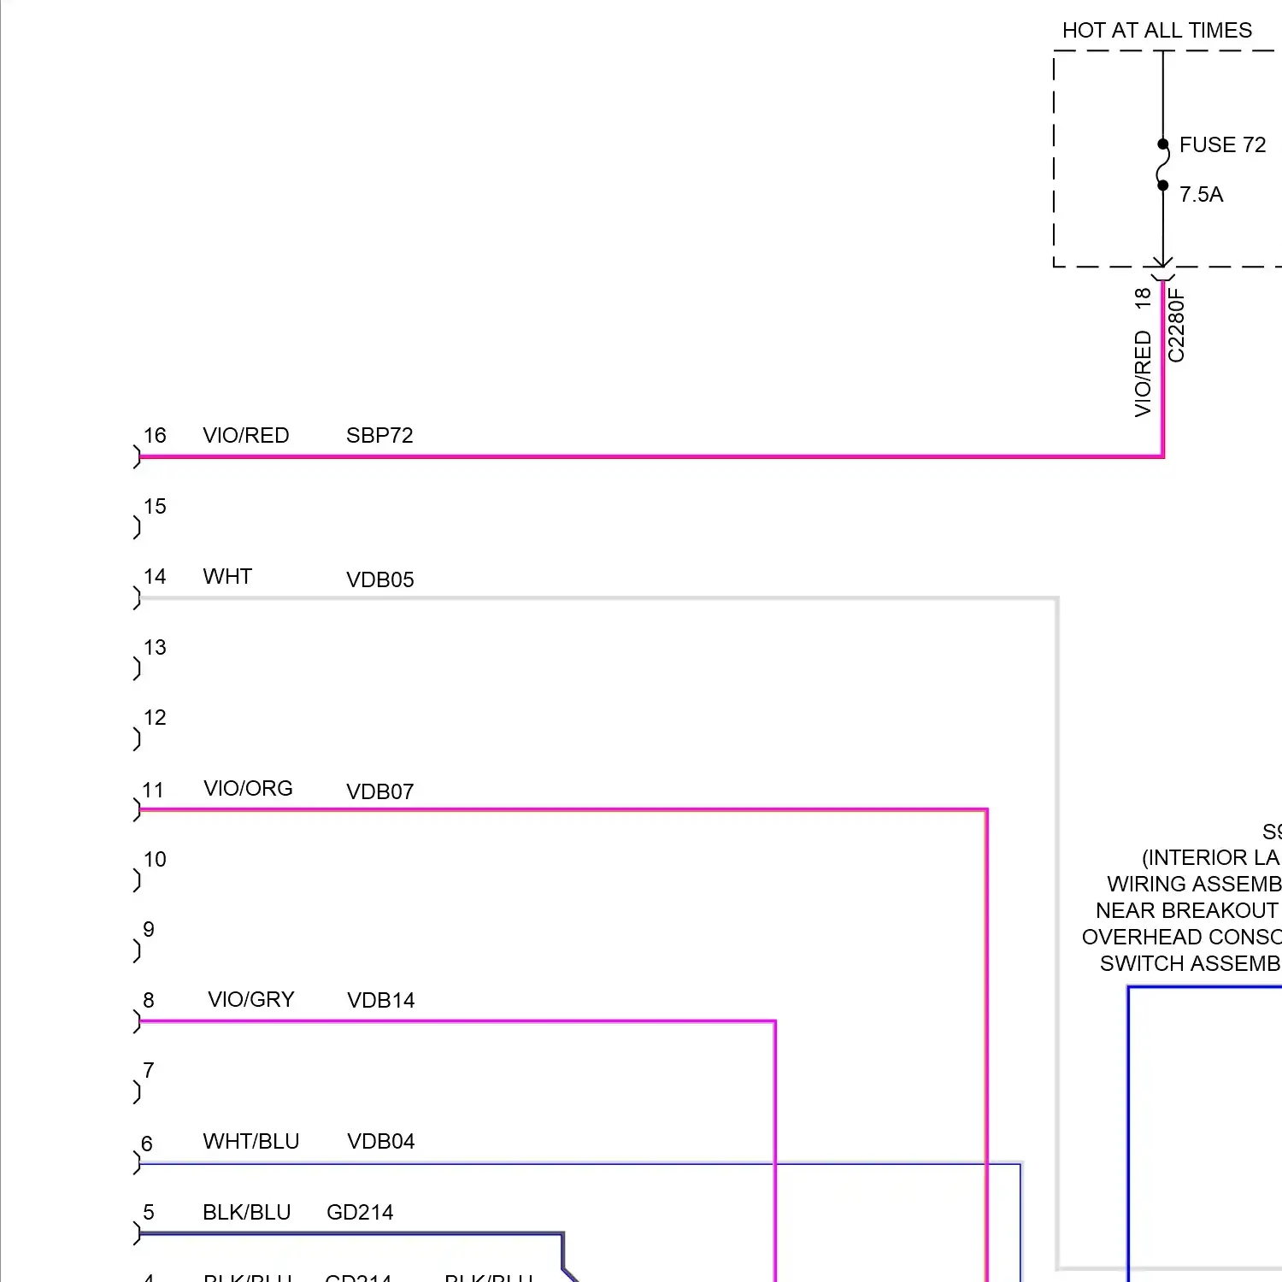1282x1282 pixels.
Task: Click the VDB14 circuit label
Action: [379, 1000]
